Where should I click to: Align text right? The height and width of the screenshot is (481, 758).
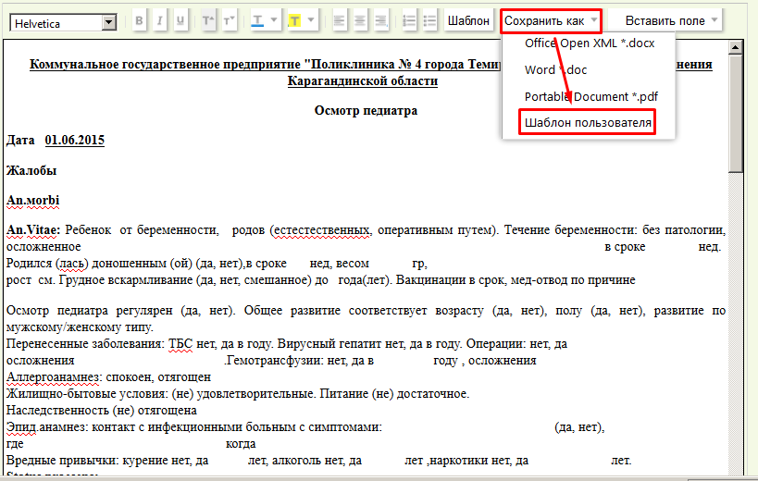381,20
